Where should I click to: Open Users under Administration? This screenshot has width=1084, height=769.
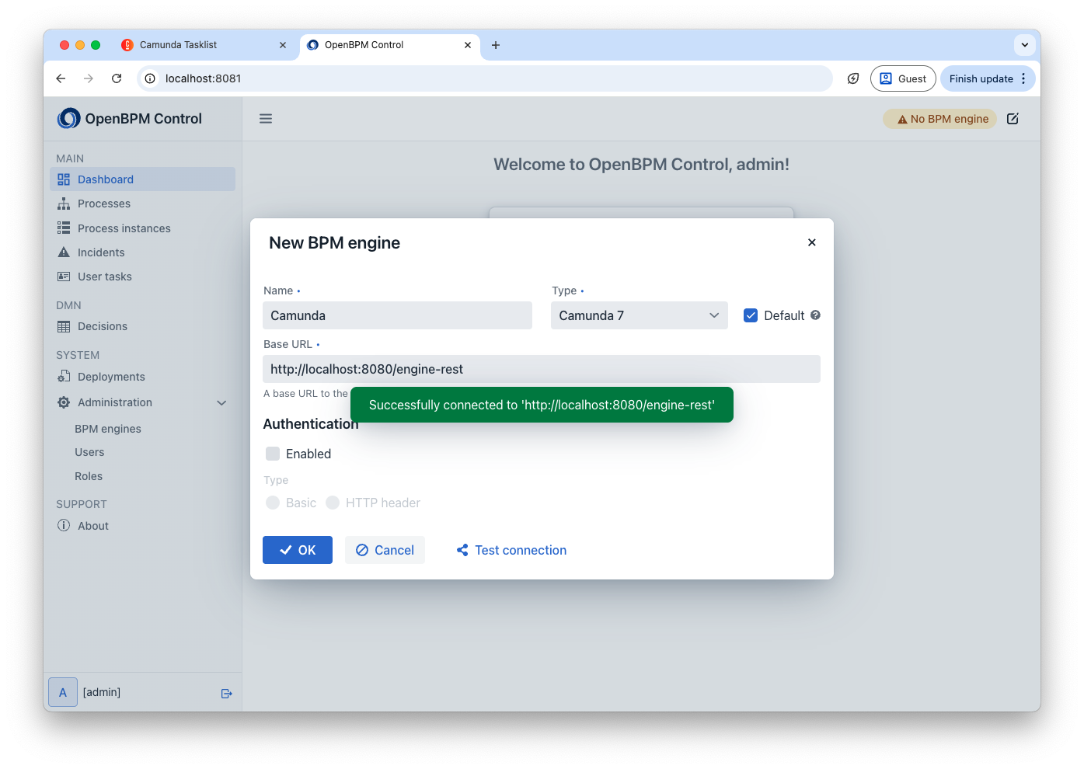[x=89, y=452]
